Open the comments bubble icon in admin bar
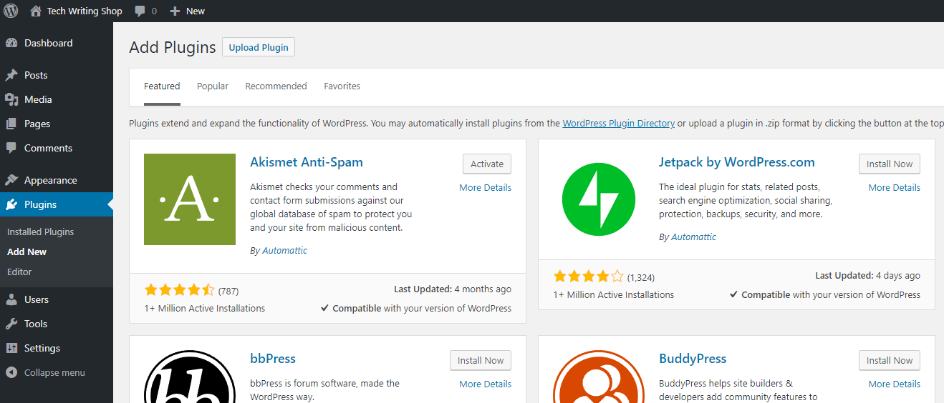Screen dimensions: 944x403 coord(140,11)
